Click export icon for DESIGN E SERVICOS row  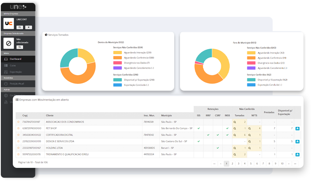click(x=297, y=142)
